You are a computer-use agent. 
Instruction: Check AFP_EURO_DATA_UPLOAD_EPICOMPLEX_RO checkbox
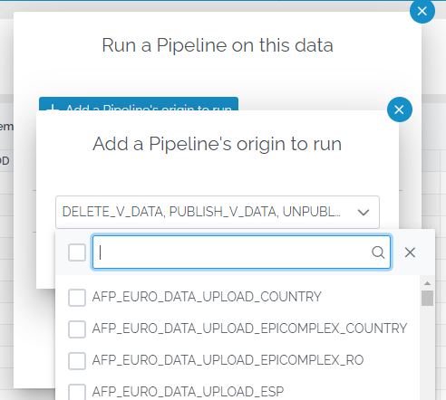coord(77,360)
